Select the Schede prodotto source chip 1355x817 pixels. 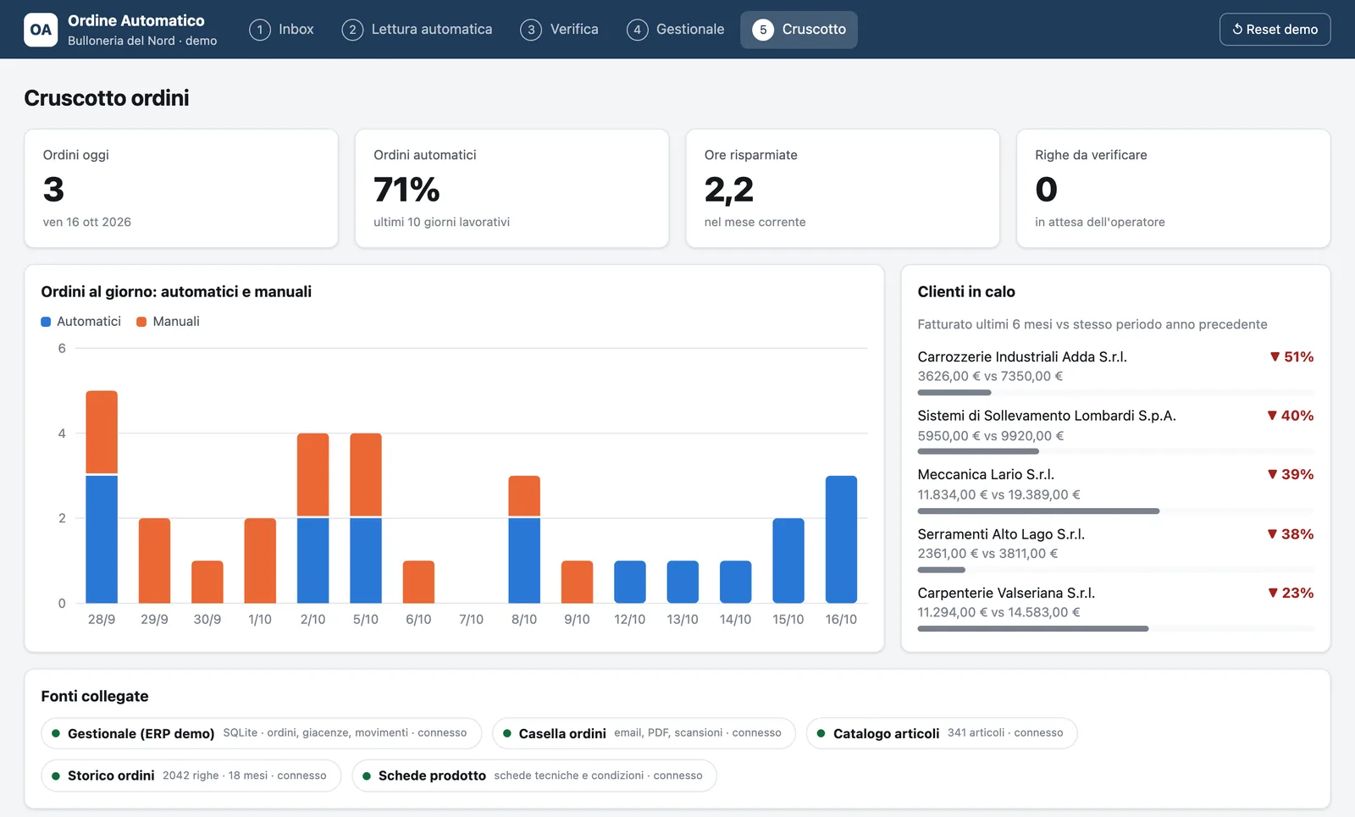point(534,776)
